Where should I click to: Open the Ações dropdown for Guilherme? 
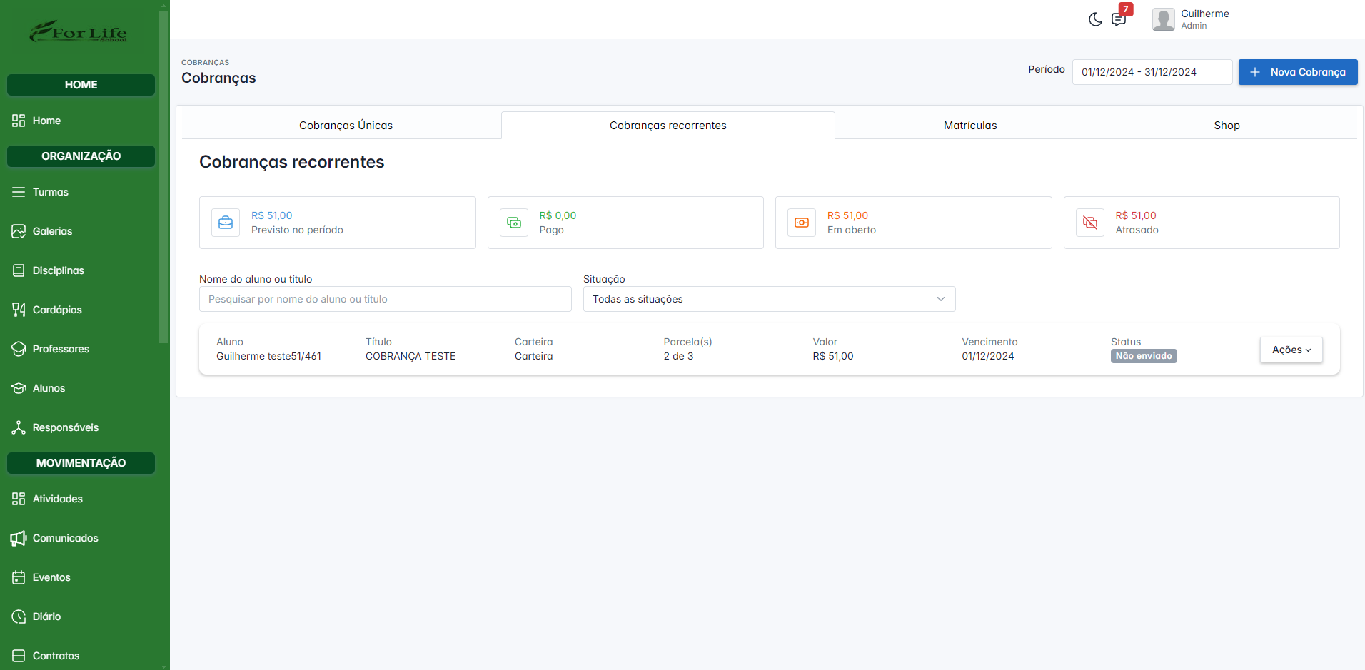tap(1291, 350)
